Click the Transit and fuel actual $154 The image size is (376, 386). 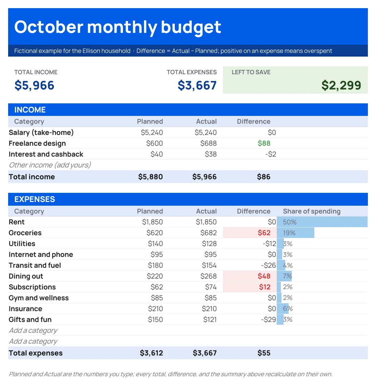(209, 265)
